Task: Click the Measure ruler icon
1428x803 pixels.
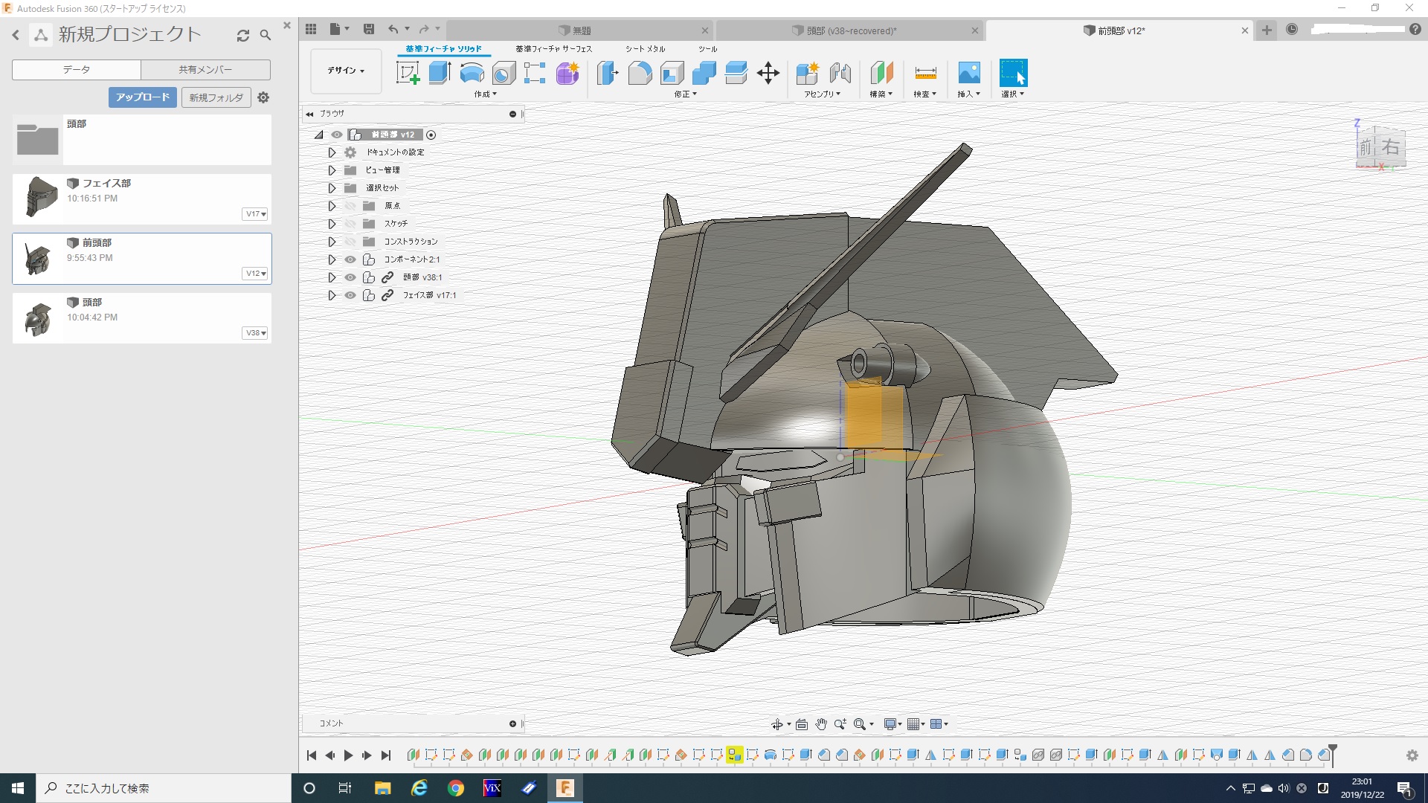Action: point(925,73)
